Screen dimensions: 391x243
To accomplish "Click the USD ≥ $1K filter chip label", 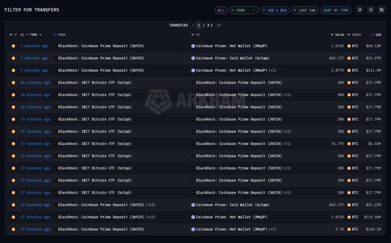I will [x=277, y=10].
